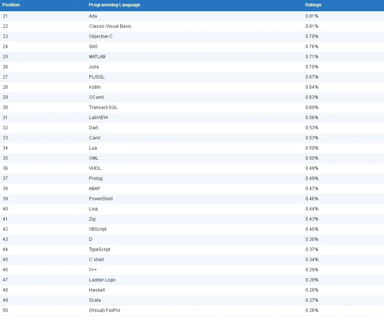Image resolution: width=384 pixels, height=316 pixels.
Task: Click the Ratings column header
Action: click(313, 5)
